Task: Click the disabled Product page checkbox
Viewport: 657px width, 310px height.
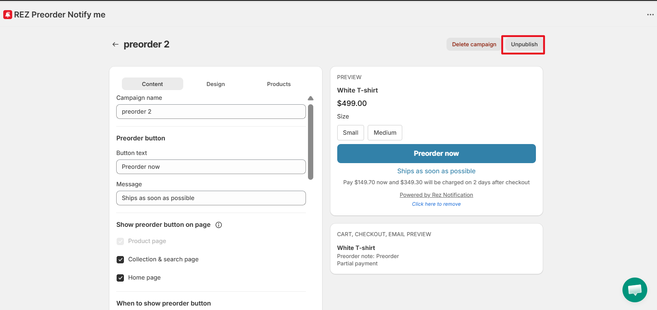Action: tap(120, 241)
